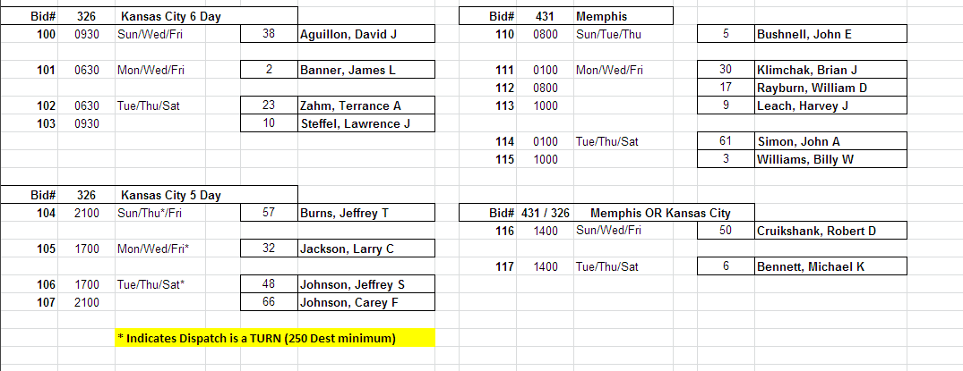Select the Aguillon, David J cell
Image resolution: width=963 pixels, height=371 pixels.
click(365, 34)
